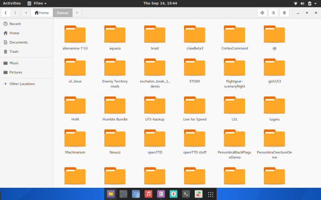
Task: Launch the terminal from the dock
Action: 186,194
